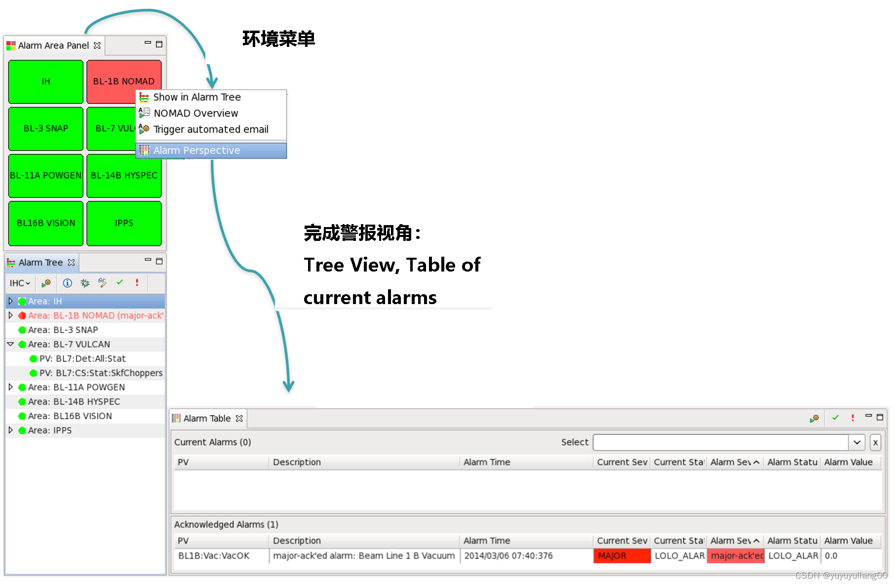895x585 pixels.
Task: Click green acknowledge checkmark in Alarm Table toolbar
Action: pos(835,418)
